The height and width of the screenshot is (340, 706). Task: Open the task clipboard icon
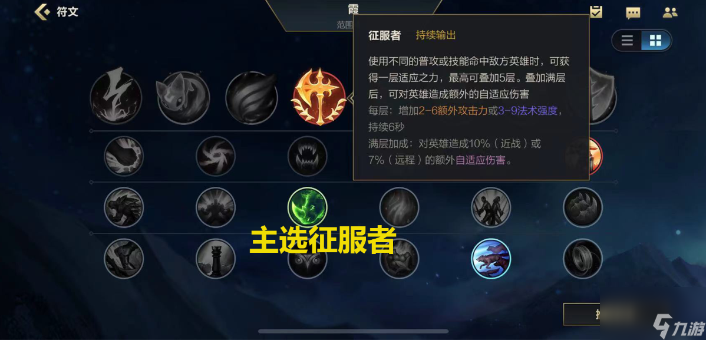596,12
